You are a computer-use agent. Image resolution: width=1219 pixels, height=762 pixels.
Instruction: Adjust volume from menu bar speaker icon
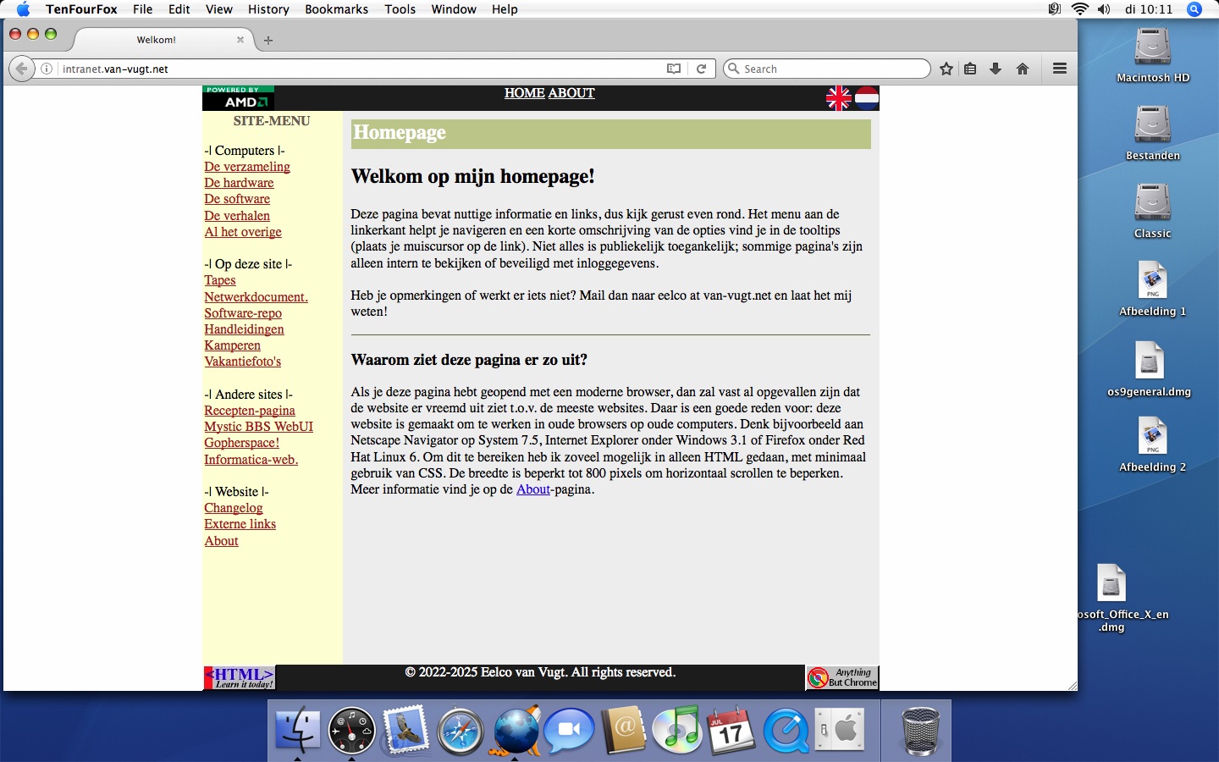[1104, 9]
